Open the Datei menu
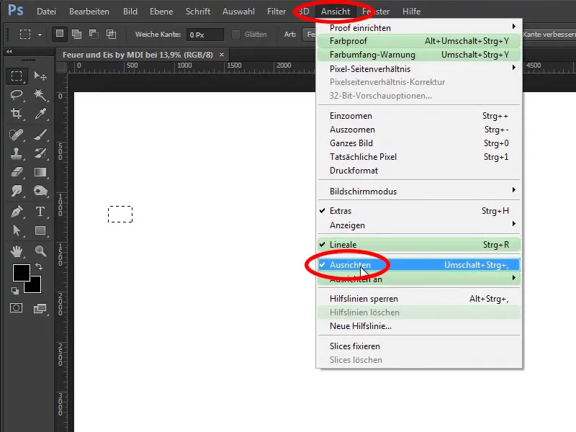The height and width of the screenshot is (432, 576). pos(46,12)
